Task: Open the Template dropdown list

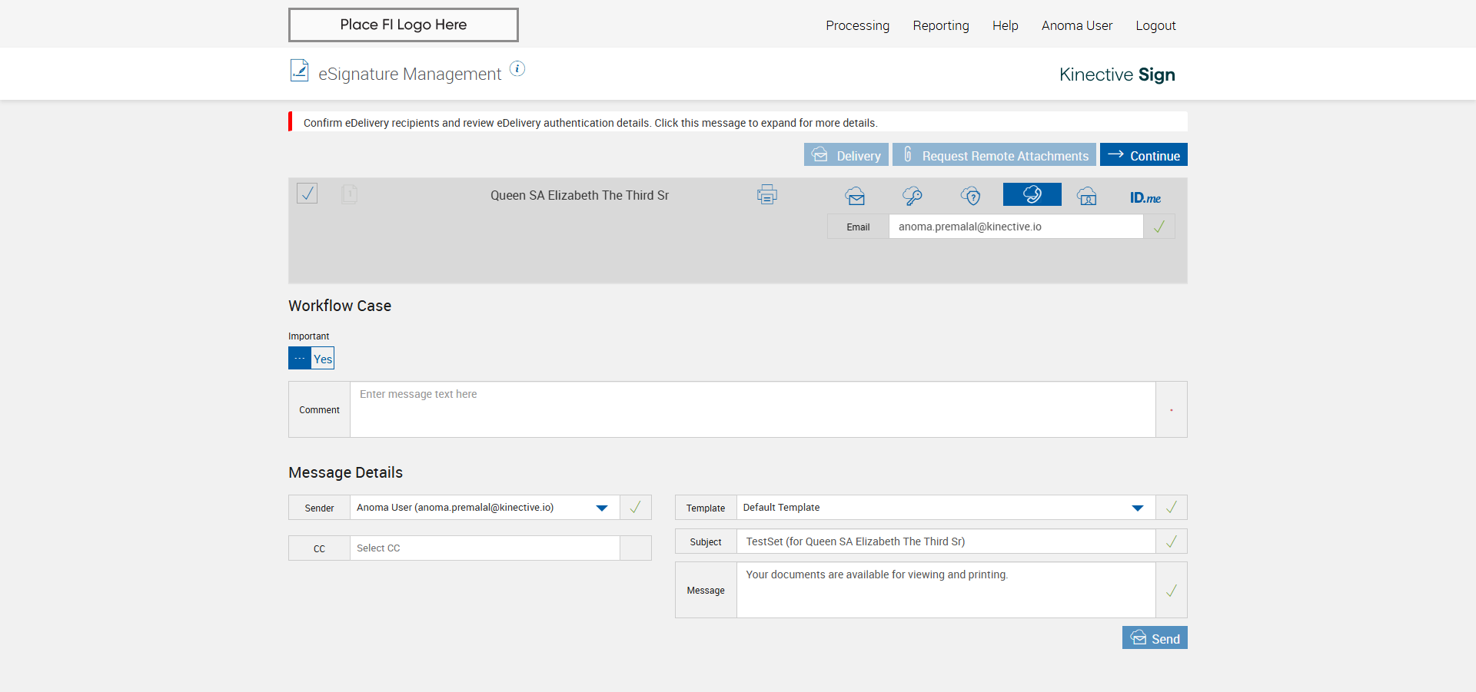Action: point(1137,508)
